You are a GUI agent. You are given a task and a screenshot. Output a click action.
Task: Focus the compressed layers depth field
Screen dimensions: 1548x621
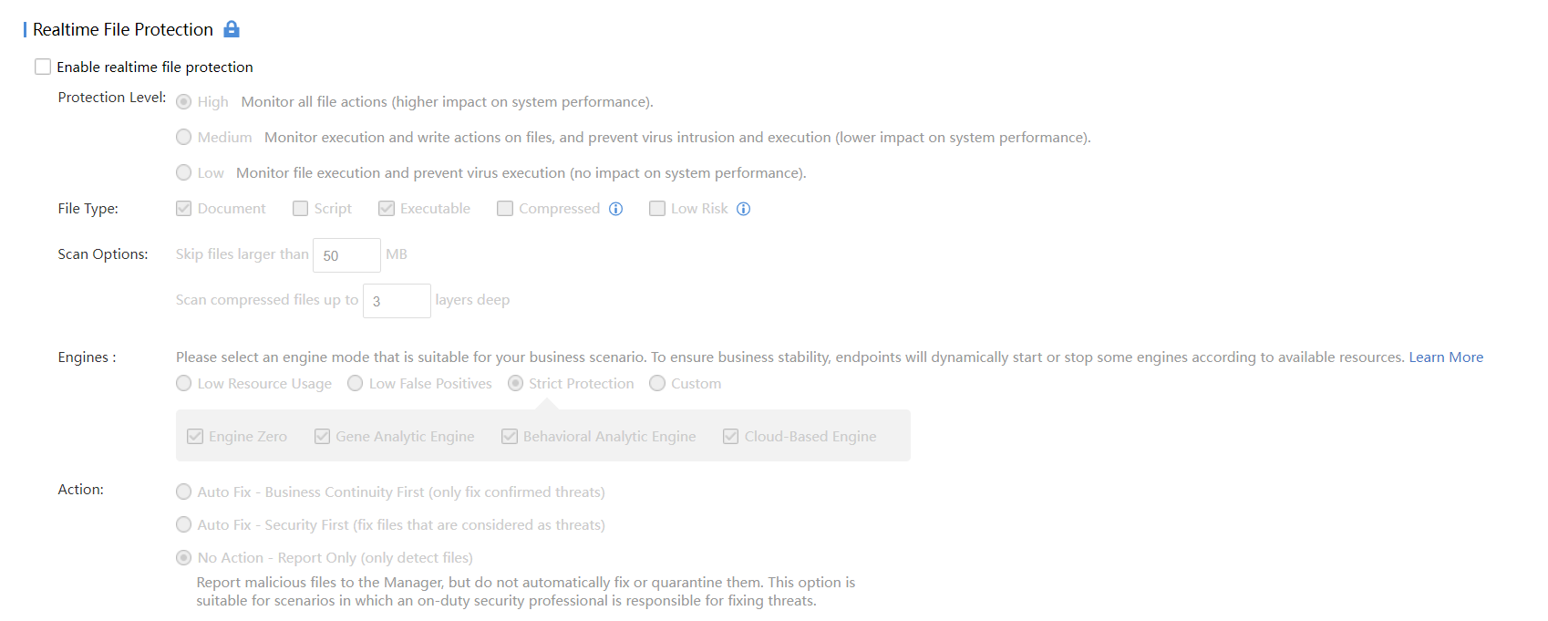397,301
